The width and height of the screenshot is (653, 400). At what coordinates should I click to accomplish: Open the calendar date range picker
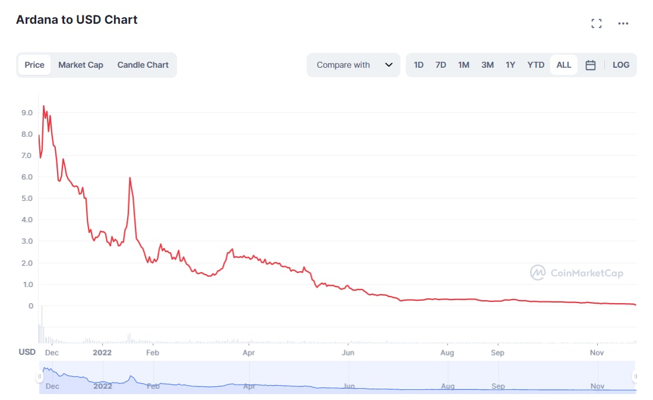pyautogui.click(x=591, y=65)
